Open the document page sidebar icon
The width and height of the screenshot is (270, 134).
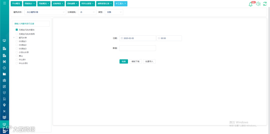[4, 99]
